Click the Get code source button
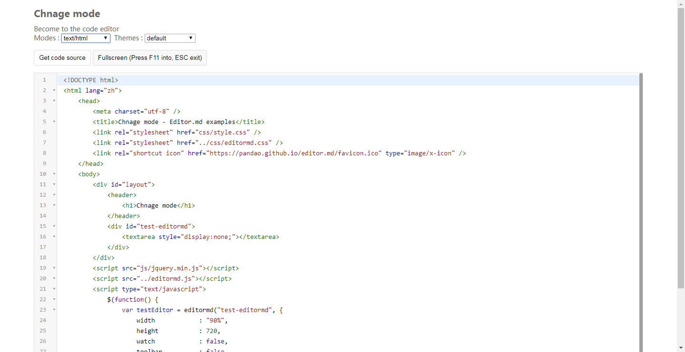Viewport: 685px width, 352px height. (x=62, y=57)
